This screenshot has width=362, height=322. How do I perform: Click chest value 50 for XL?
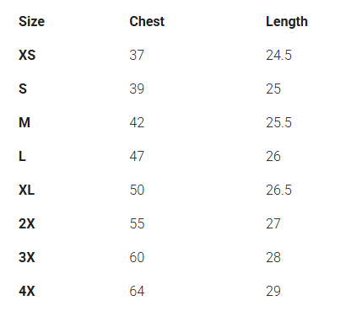pos(137,190)
